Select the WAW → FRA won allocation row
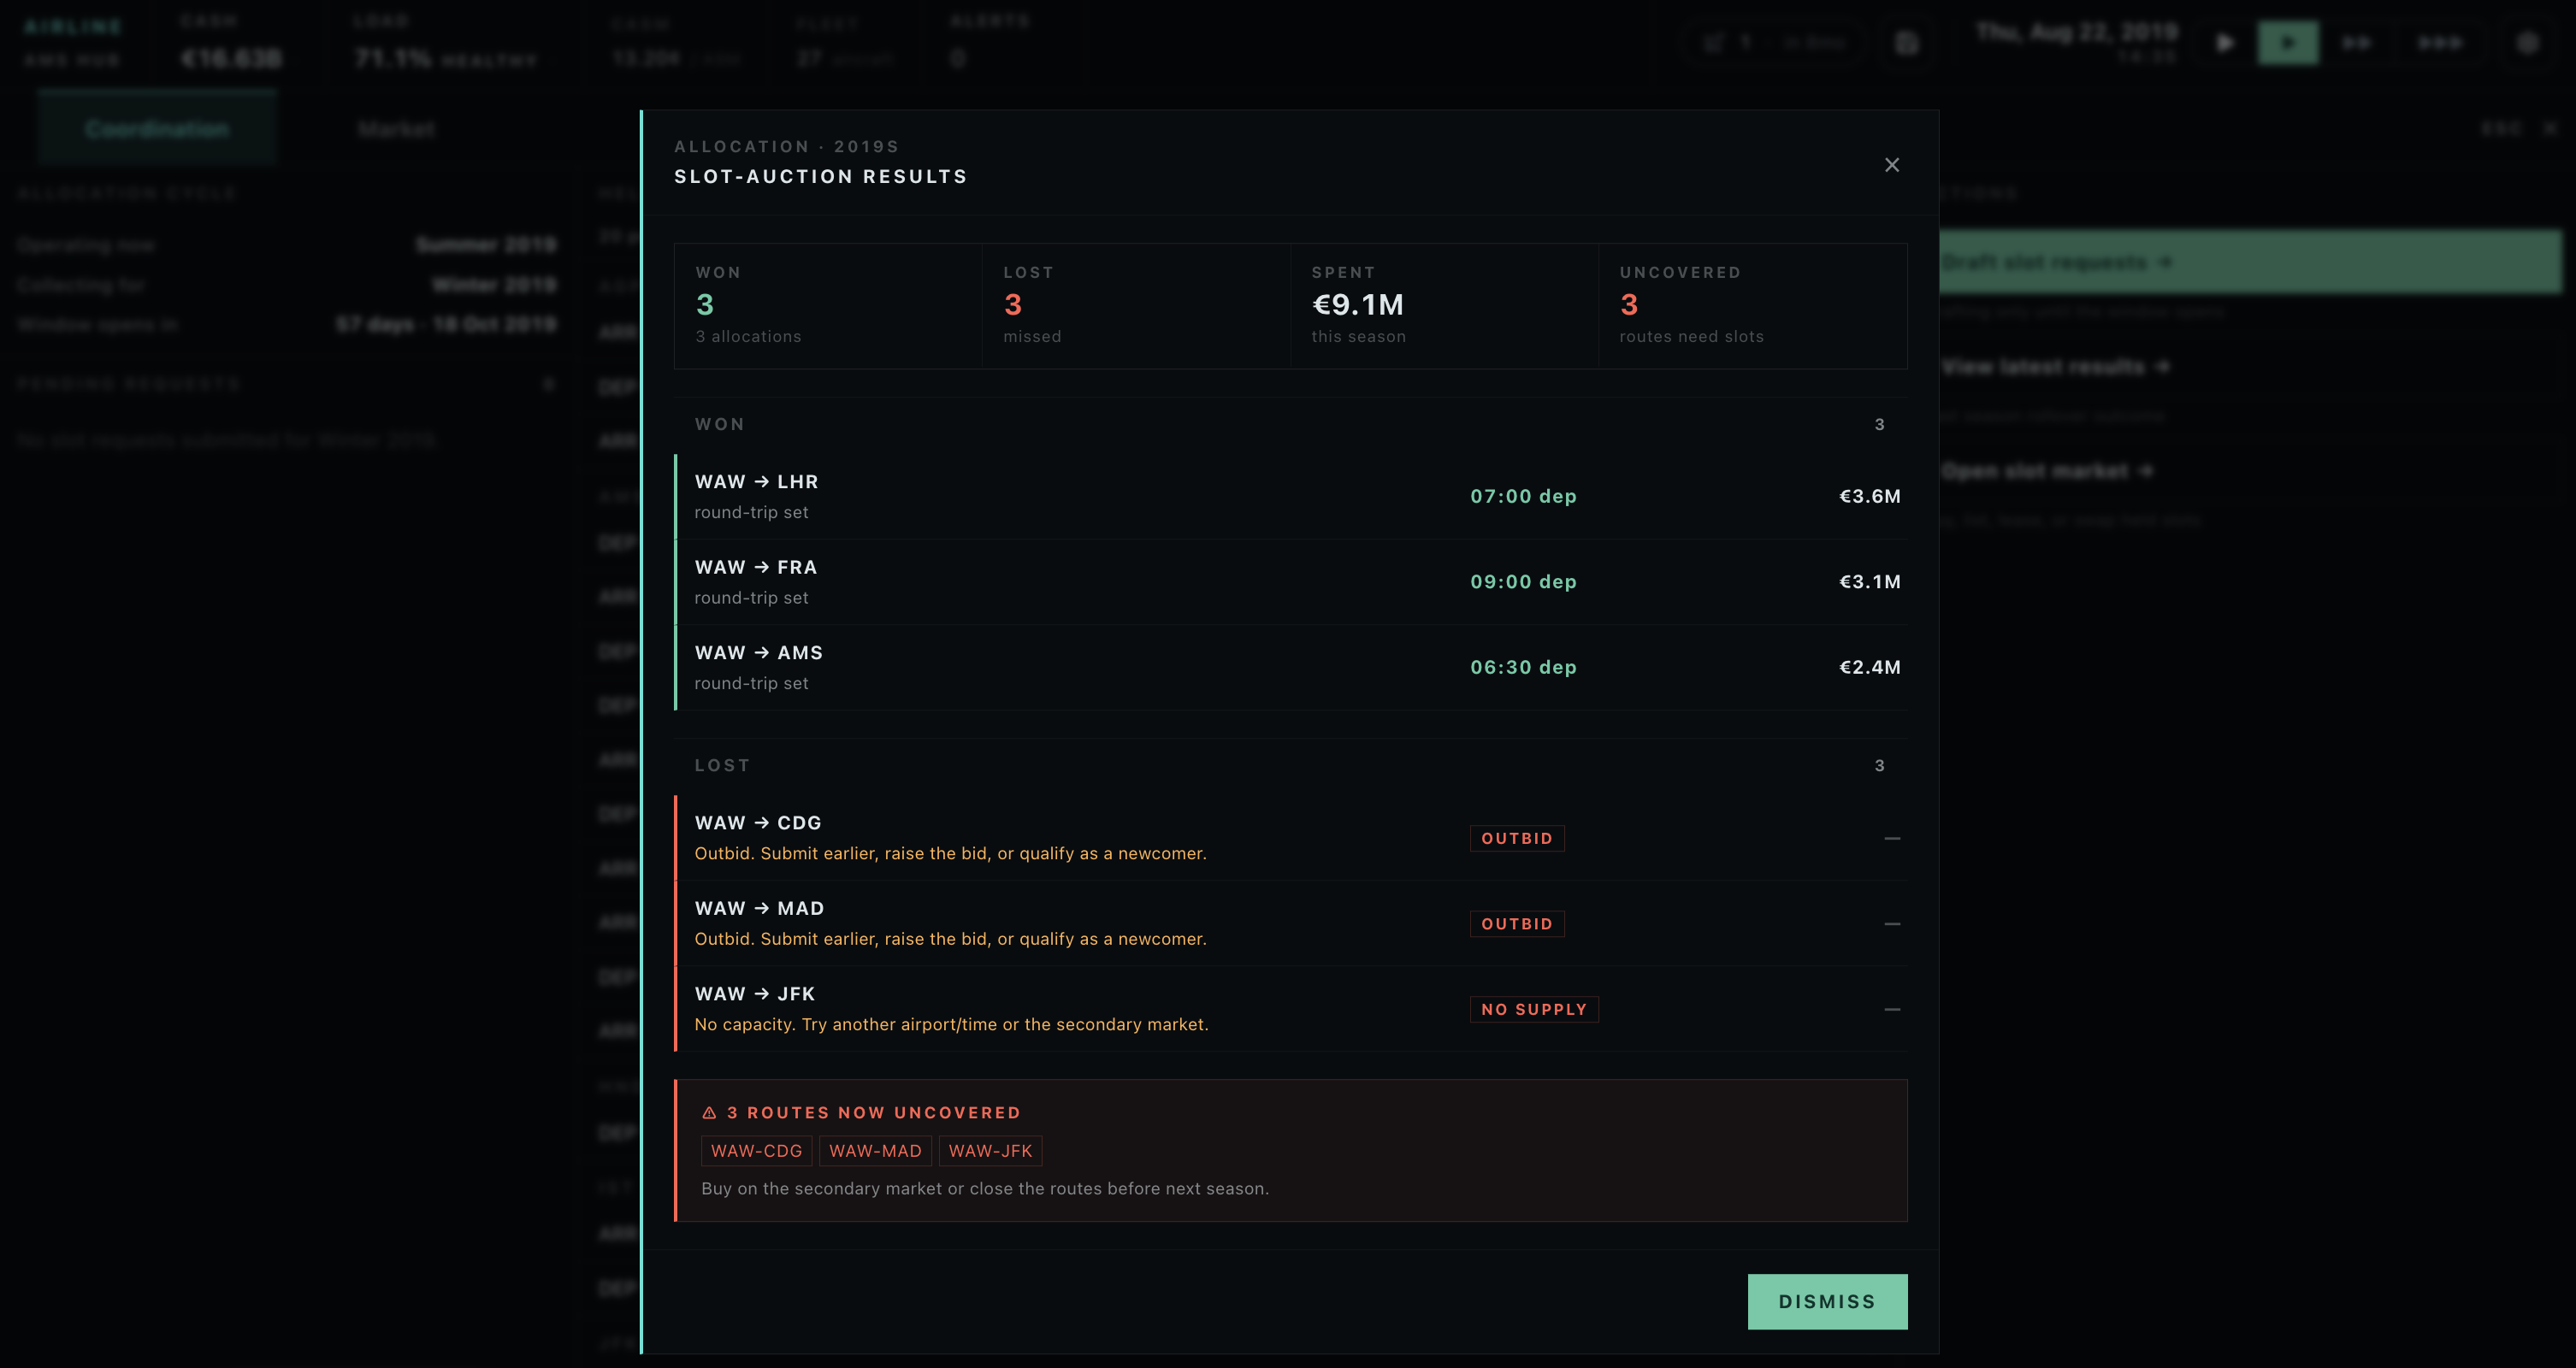The height and width of the screenshot is (1368, 2576). (1290, 582)
